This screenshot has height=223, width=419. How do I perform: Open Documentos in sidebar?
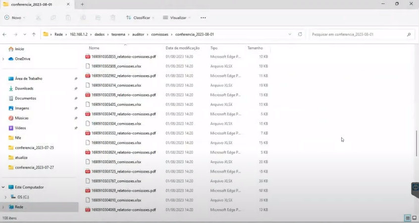click(25, 98)
